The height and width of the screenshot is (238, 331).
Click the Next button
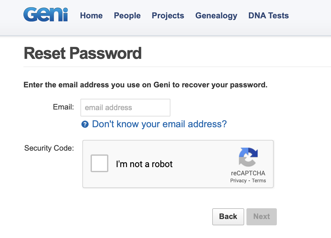point(261,216)
